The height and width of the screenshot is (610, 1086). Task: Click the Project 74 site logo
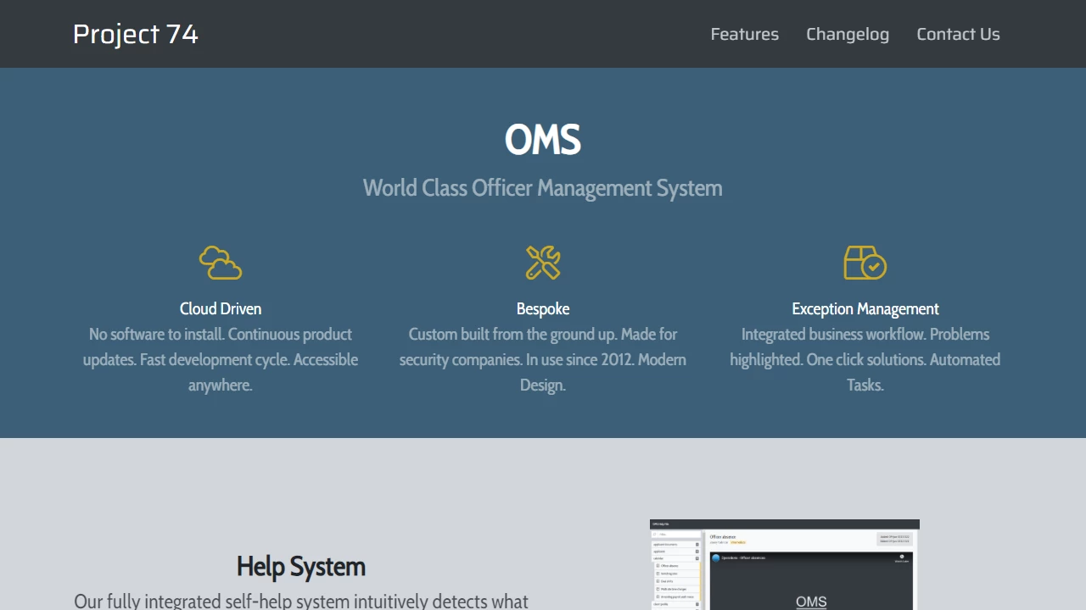(x=136, y=34)
